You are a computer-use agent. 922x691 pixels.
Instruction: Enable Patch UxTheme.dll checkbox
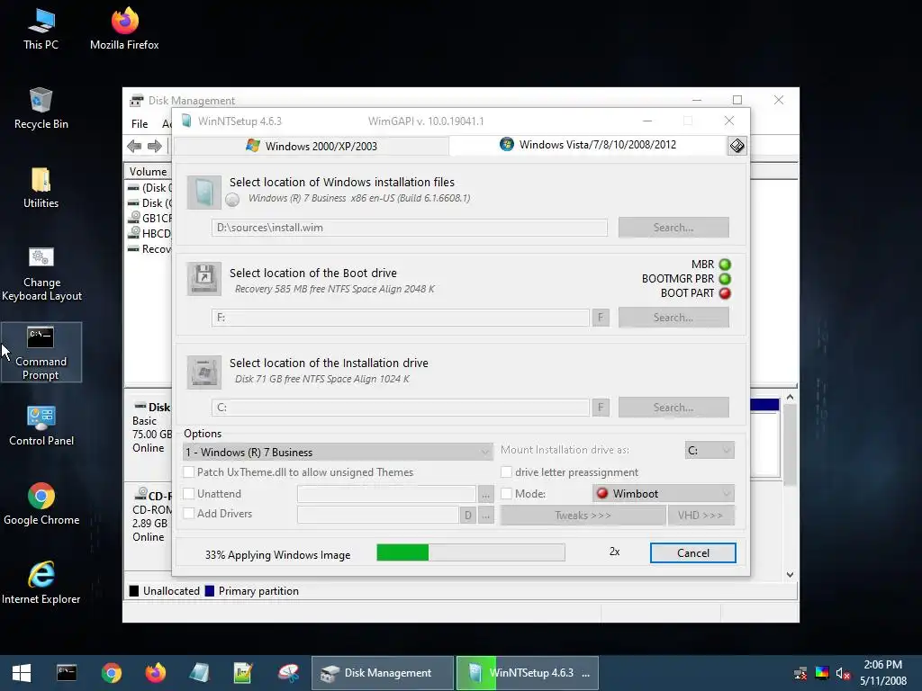click(189, 471)
